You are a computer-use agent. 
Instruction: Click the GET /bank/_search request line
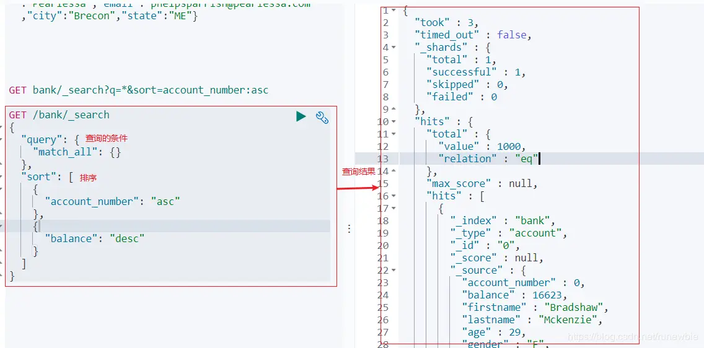[x=59, y=115]
